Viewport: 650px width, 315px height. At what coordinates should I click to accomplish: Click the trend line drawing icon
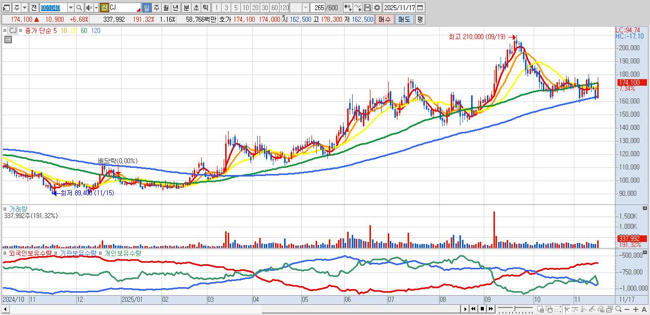[592, 309]
